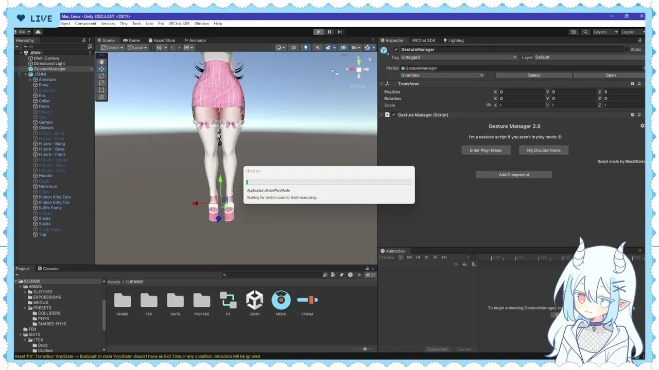Viewport: 659px width, 370px height.
Task: Click the scale constrain proportions link icon
Action: pyautogui.click(x=489, y=105)
